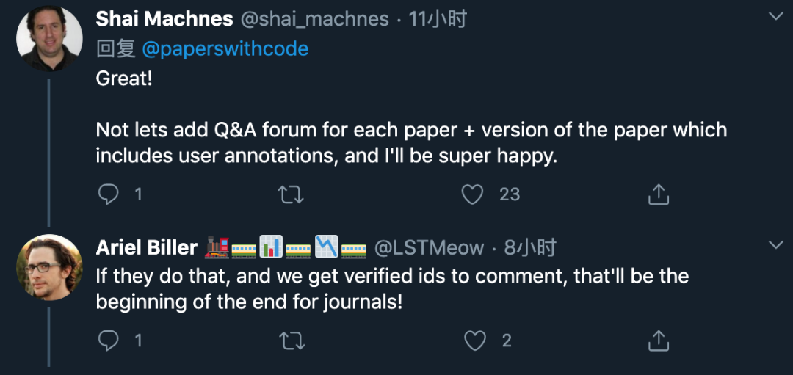
Task: Open Shai Machnes' profile name link
Action: click(x=164, y=18)
